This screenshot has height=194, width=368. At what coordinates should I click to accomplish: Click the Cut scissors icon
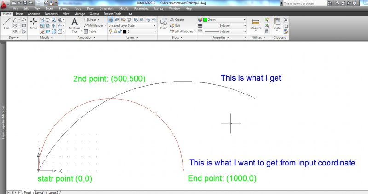(x=286, y=20)
